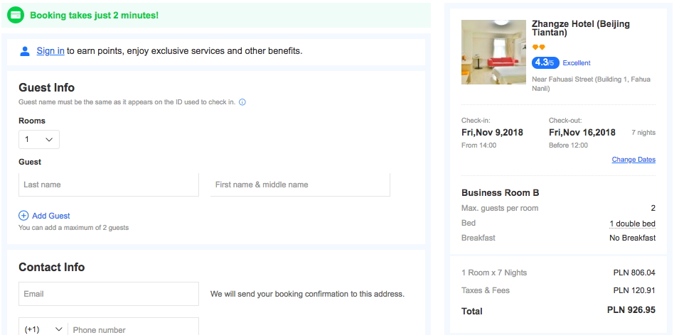Click the Excellent rating text
This screenshot has height=335, width=674.
click(577, 63)
